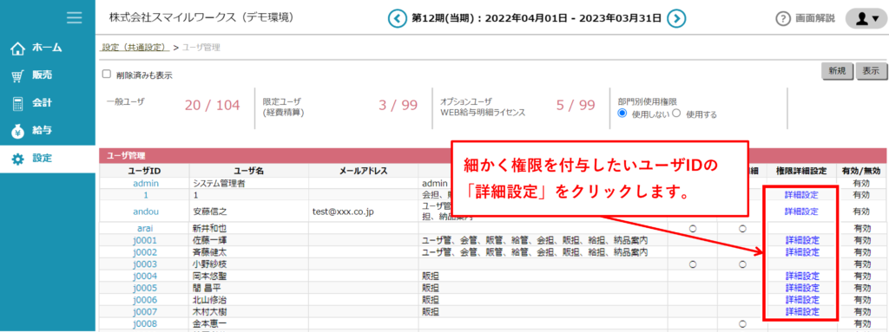Click 設定（共通設定） breadcrumb link
The width and height of the screenshot is (889, 332).
coord(135,48)
